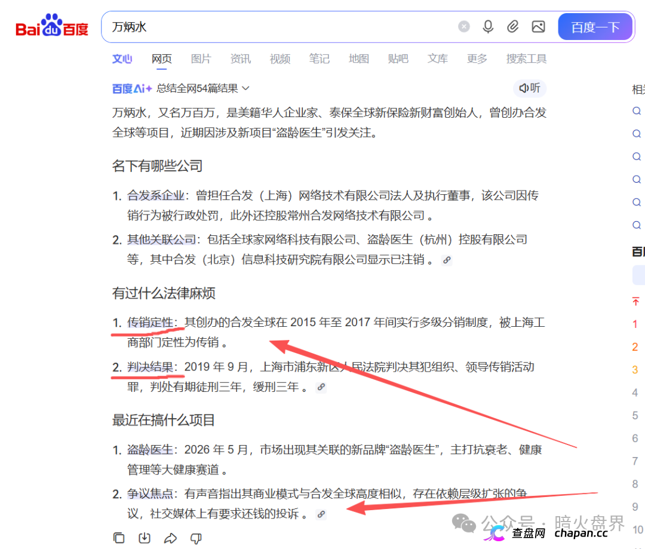
Task: Open the 传销定性 link
Action: pyautogui.click(x=150, y=322)
